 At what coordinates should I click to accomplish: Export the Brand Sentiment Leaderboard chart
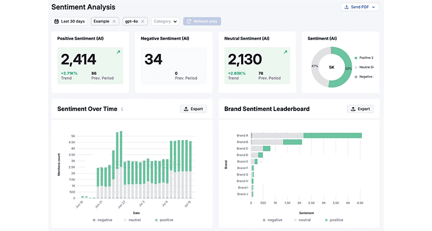(360, 109)
